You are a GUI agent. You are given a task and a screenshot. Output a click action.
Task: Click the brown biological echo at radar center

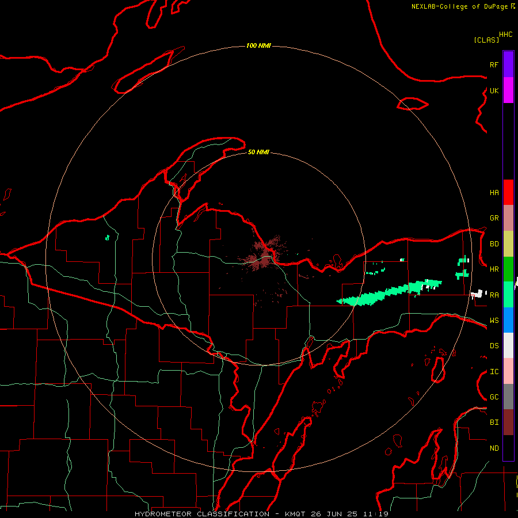coord(264,255)
